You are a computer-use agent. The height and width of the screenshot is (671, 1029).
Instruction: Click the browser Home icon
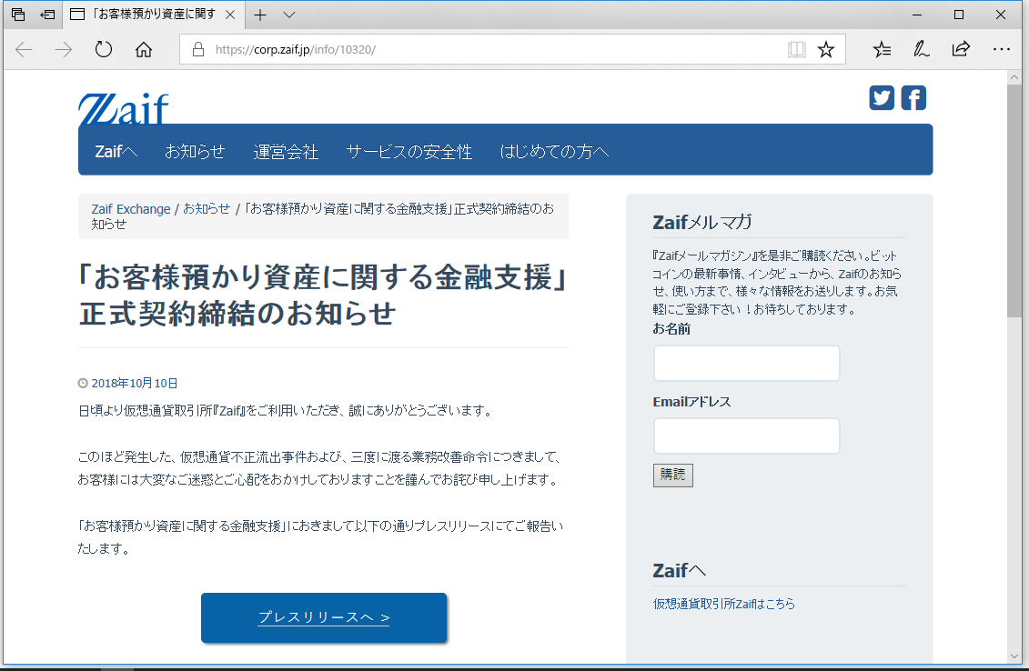pyautogui.click(x=144, y=50)
